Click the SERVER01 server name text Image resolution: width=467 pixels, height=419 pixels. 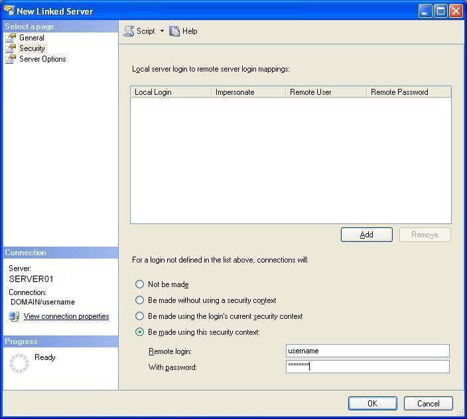click(x=31, y=279)
